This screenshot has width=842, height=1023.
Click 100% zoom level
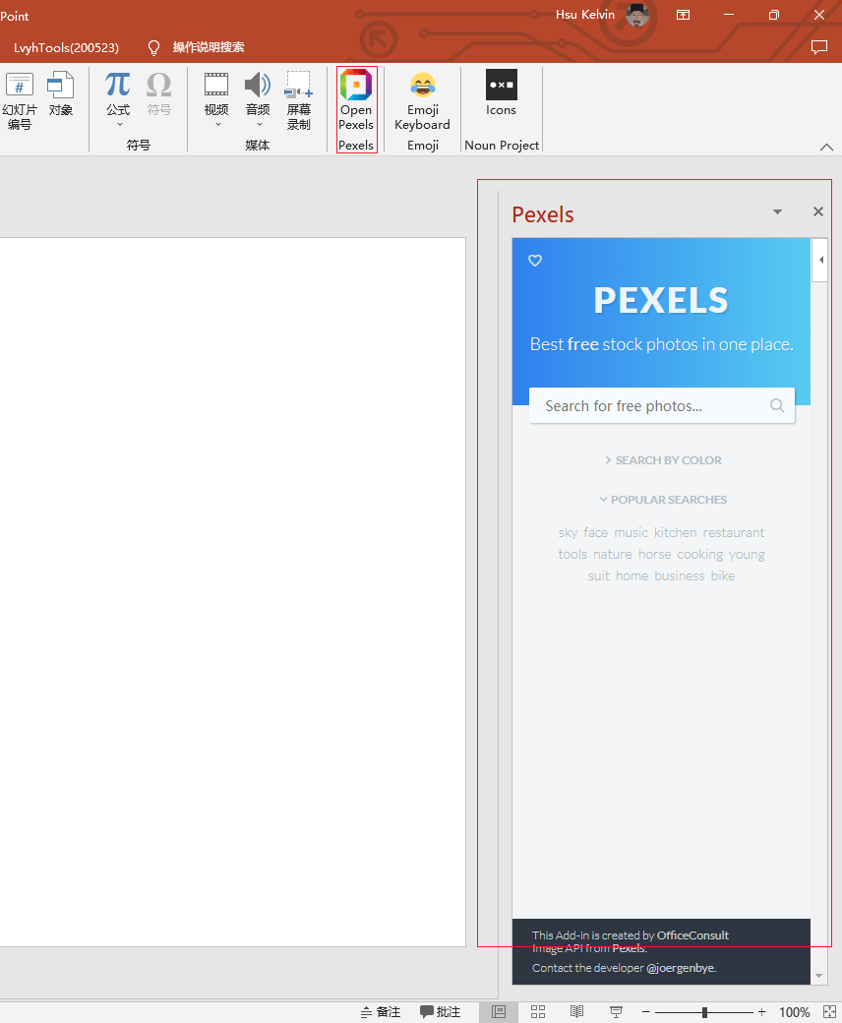[x=794, y=1012]
